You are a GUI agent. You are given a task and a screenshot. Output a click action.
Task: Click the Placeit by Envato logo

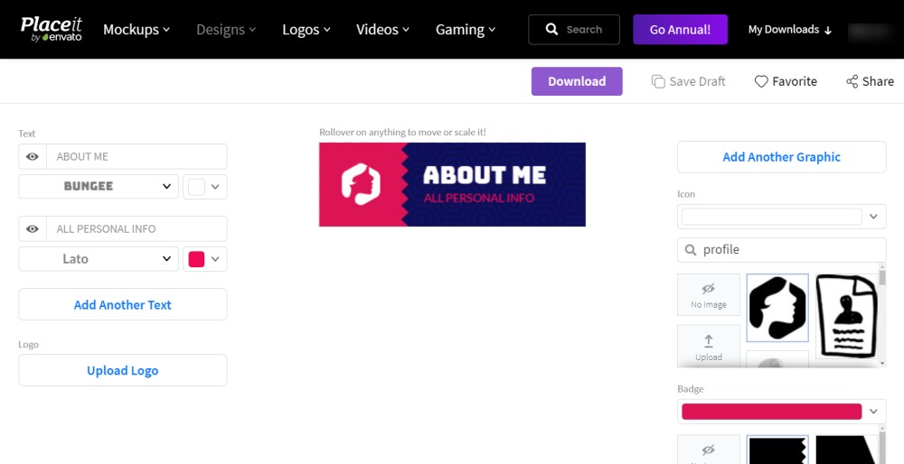(x=52, y=29)
